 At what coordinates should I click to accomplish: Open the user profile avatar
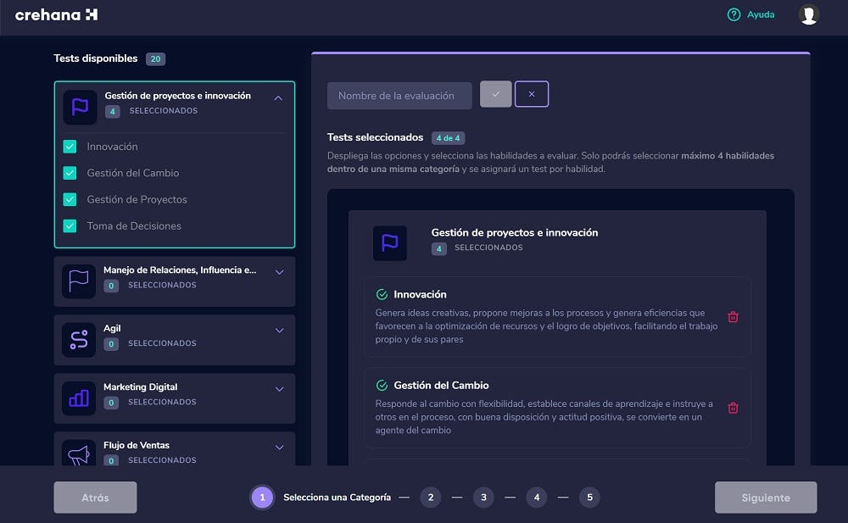pos(808,14)
